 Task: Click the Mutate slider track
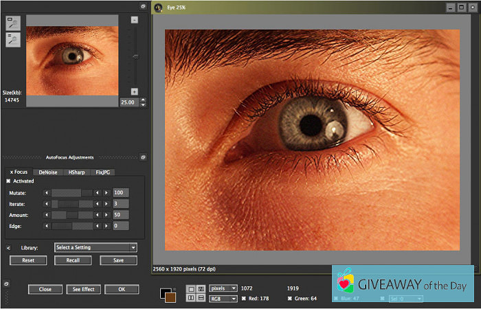click(72, 193)
